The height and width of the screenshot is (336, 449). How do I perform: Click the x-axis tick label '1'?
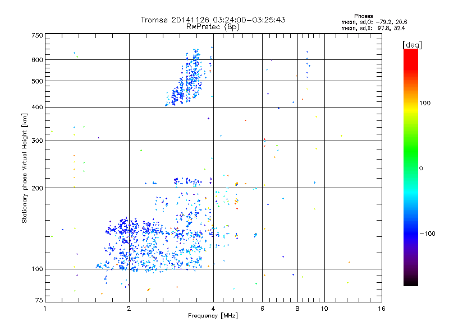[45, 309]
